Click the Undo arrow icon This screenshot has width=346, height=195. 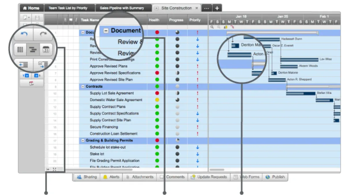click(24, 34)
